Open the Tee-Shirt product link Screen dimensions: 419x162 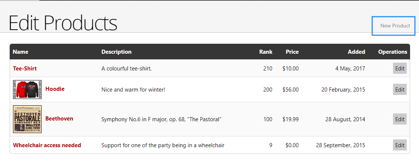pyautogui.click(x=25, y=69)
